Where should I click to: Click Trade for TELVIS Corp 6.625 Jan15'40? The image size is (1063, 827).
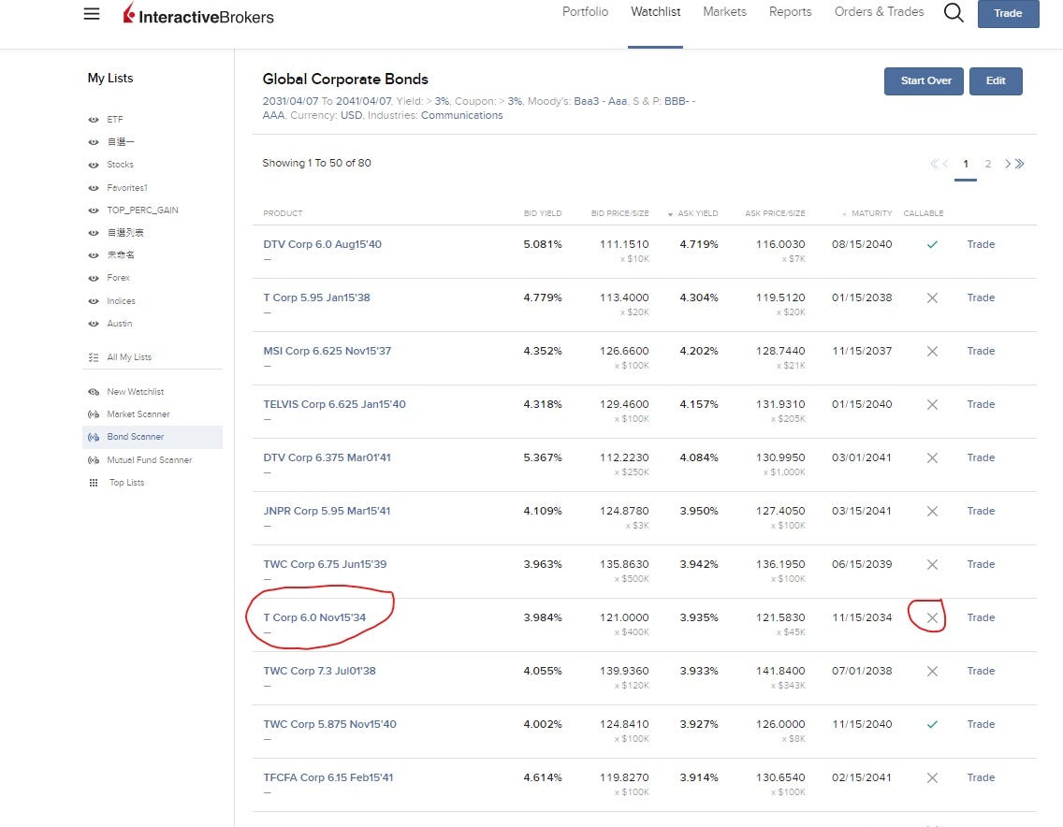[981, 405]
